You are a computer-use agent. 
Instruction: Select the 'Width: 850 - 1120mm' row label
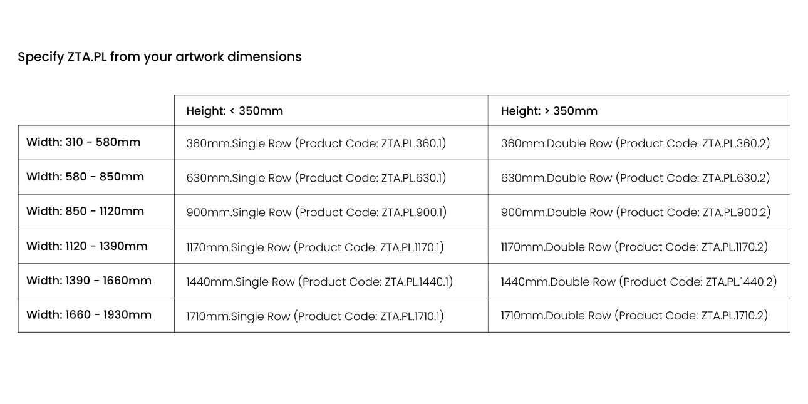pos(85,211)
